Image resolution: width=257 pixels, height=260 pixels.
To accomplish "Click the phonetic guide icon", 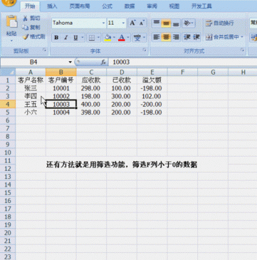I will pyautogui.click(x=137, y=38).
